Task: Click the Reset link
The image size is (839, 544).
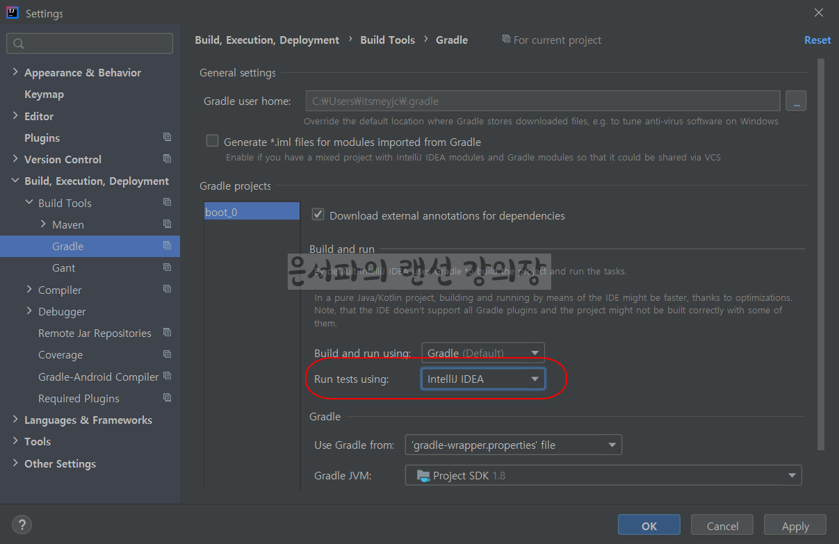Action: pyautogui.click(x=817, y=40)
